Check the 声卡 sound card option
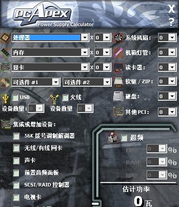This screenshot has width=179, height=207. (16, 161)
